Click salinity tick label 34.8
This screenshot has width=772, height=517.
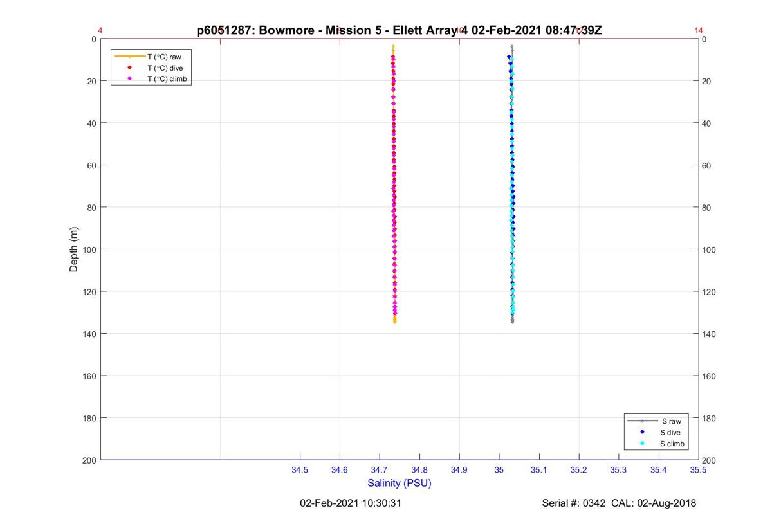click(419, 470)
